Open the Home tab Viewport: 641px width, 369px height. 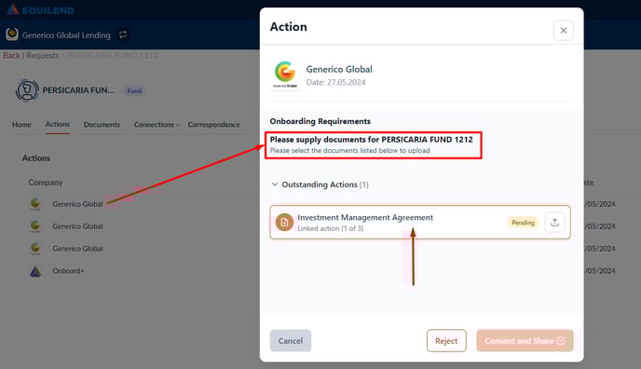[21, 124]
